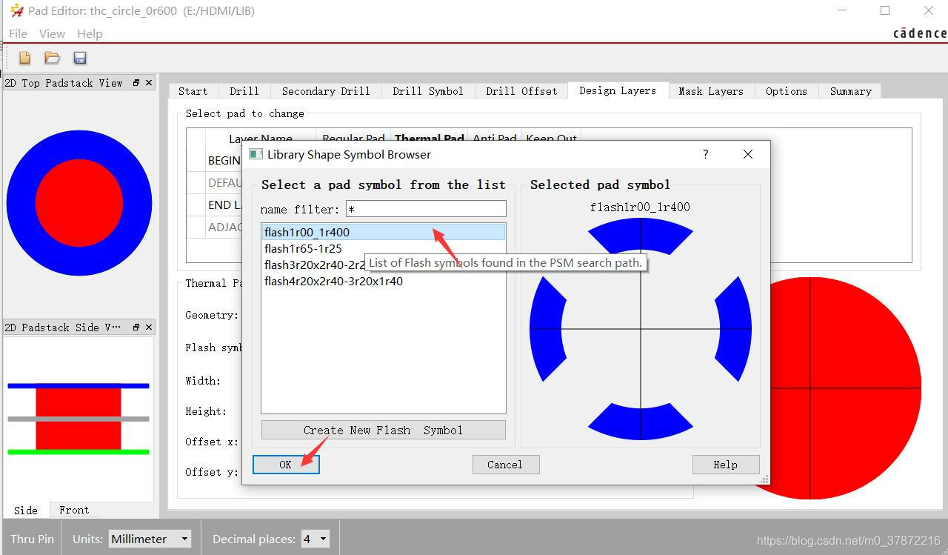The image size is (948, 555).
Task: Confirm selection with OK button
Action: click(286, 465)
